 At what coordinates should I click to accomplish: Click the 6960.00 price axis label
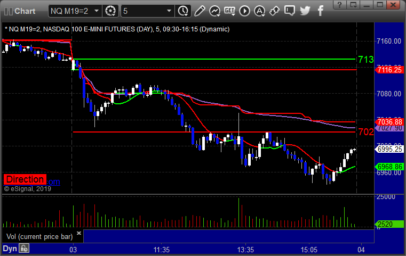point(388,173)
